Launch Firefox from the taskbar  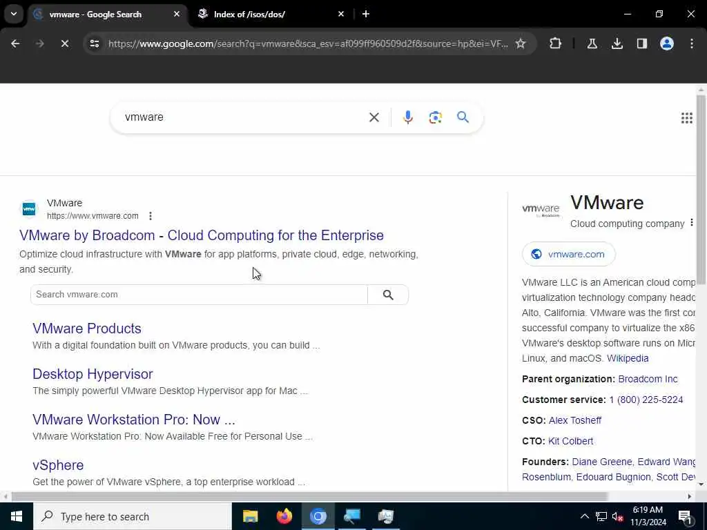tap(284, 516)
